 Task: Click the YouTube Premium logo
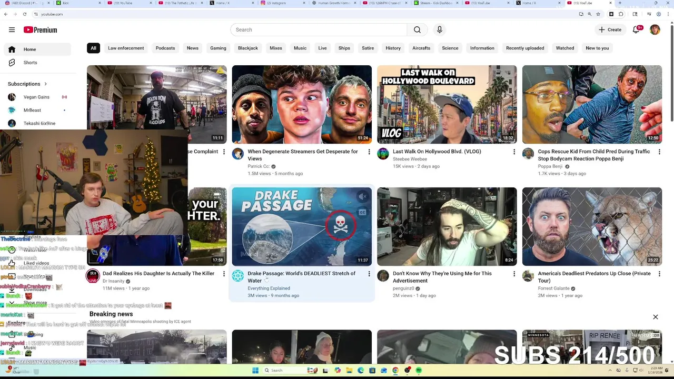click(40, 30)
